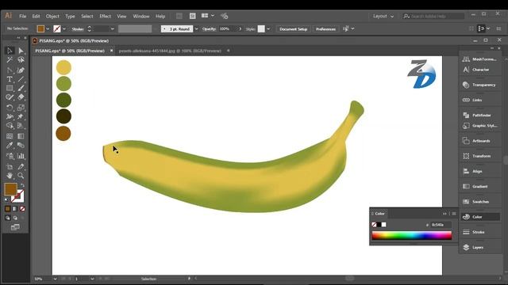Select the Magic Wand tool
Viewport: 508px width, 285px height.
point(10,60)
